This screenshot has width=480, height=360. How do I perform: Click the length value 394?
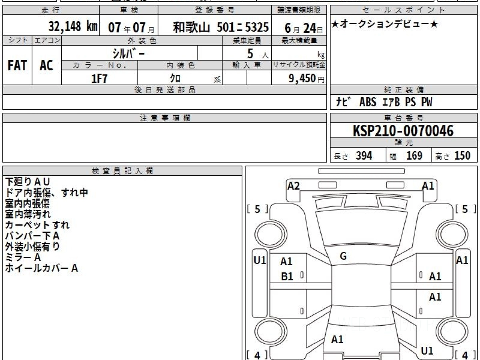click(364, 156)
